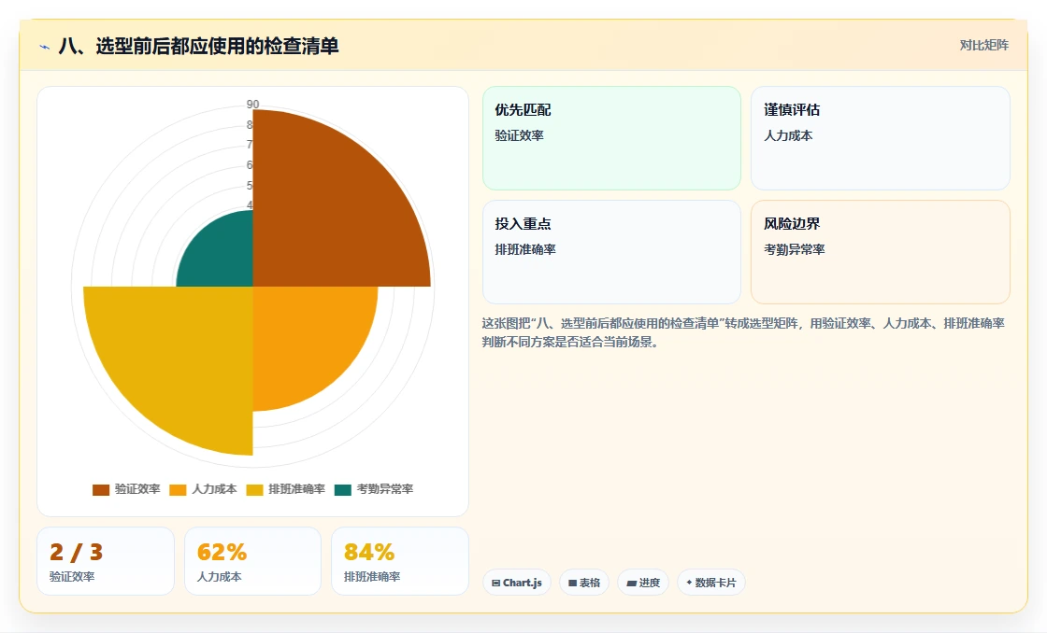Click 验证效率 text in 优先匹配 card
Viewport: 1047px width, 633px height.
pyautogui.click(x=519, y=135)
